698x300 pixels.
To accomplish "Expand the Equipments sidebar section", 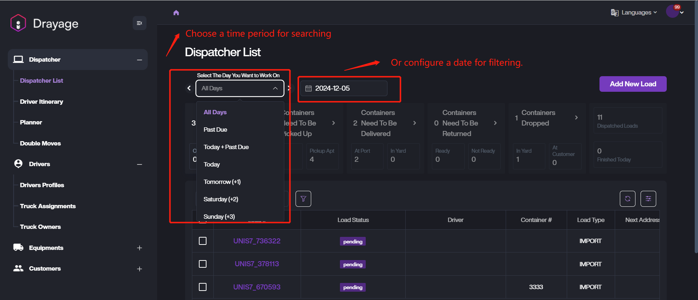I will click(139, 248).
